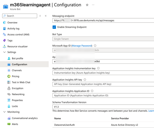Screen dimensions: 154x128
Task: Click the field ending in e08d
Action: (x=103, y=61)
